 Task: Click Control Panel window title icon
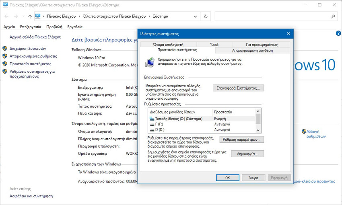[x=6, y=5]
